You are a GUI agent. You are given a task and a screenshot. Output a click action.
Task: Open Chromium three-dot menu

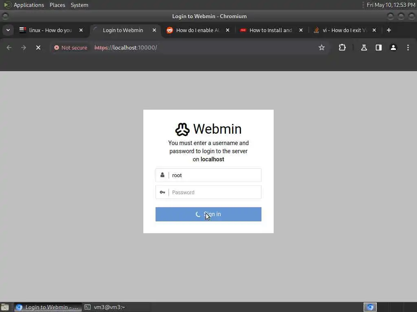click(x=408, y=48)
